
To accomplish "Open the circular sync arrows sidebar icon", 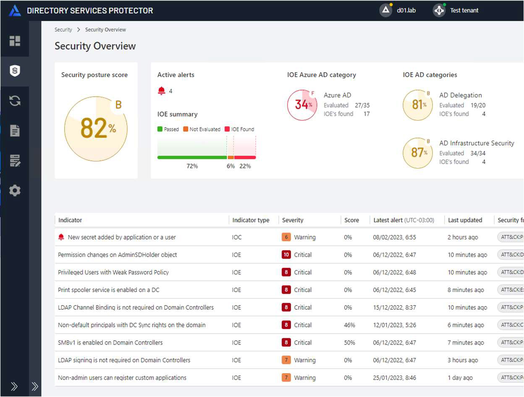I will tap(15, 101).
